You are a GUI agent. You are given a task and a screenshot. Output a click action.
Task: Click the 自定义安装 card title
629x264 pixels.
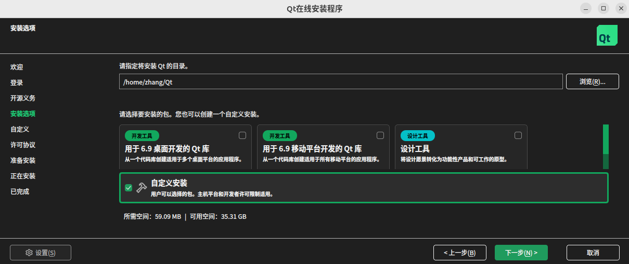point(169,183)
